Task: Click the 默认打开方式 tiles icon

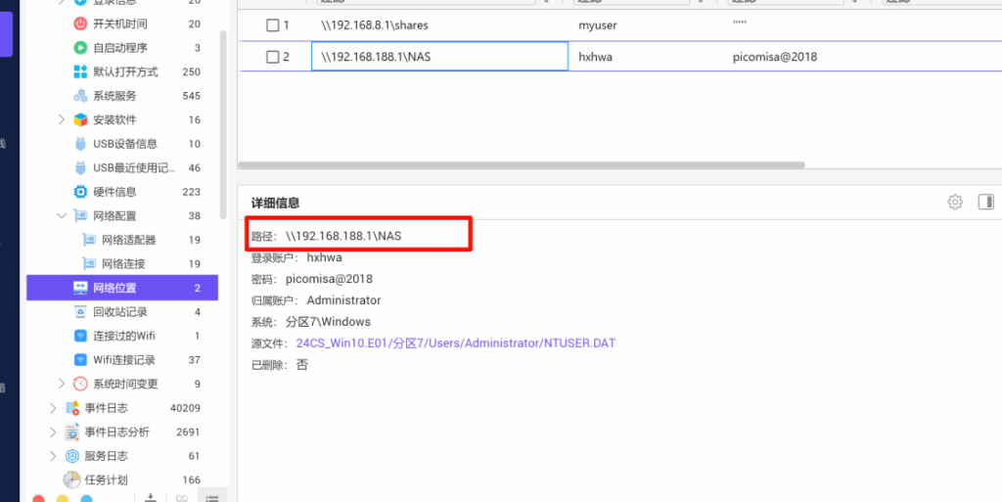Action: click(81, 71)
